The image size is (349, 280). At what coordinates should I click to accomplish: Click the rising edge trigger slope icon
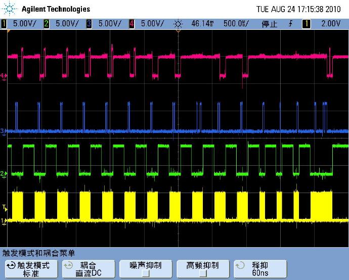290,24
